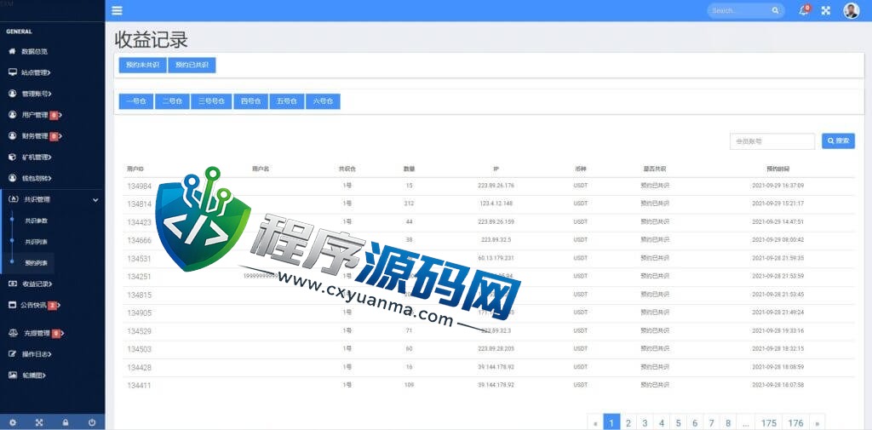Filter by 三号号仓 button
The image size is (872, 430).
point(211,101)
